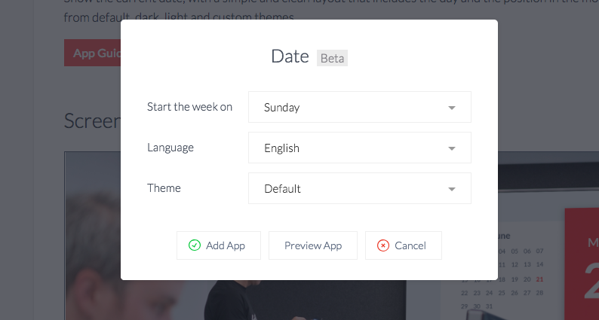Click the App Guide button behind the dialog
The height and width of the screenshot is (320, 599).
click(93, 53)
